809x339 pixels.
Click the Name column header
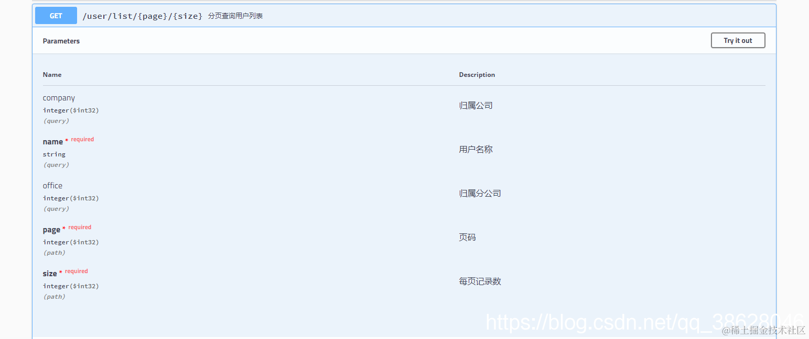coord(52,74)
